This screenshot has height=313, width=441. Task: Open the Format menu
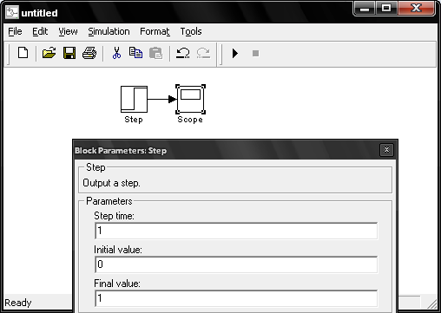[155, 31]
